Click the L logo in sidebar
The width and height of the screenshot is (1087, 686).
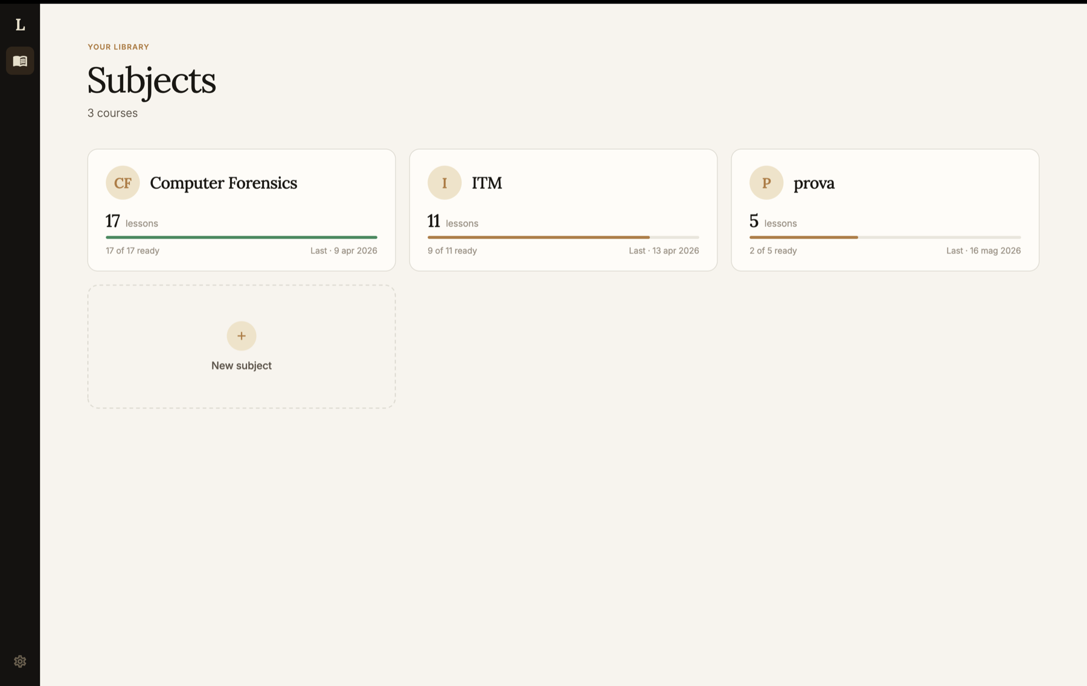(x=20, y=25)
